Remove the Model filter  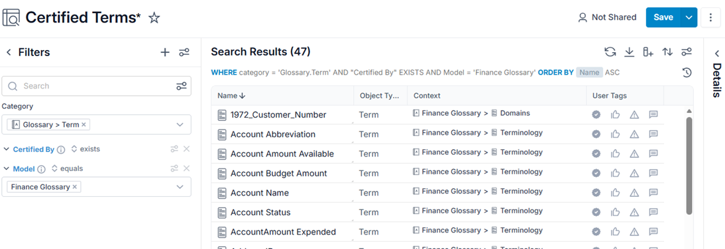[x=186, y=169]
